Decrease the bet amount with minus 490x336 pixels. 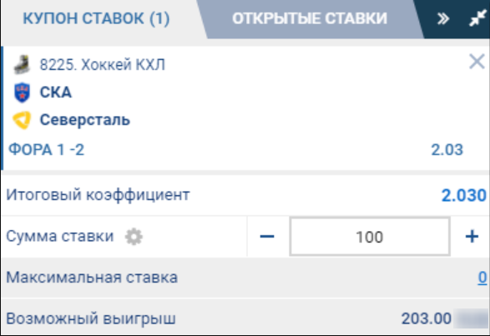pyautogui.click(x=267, y=237)
